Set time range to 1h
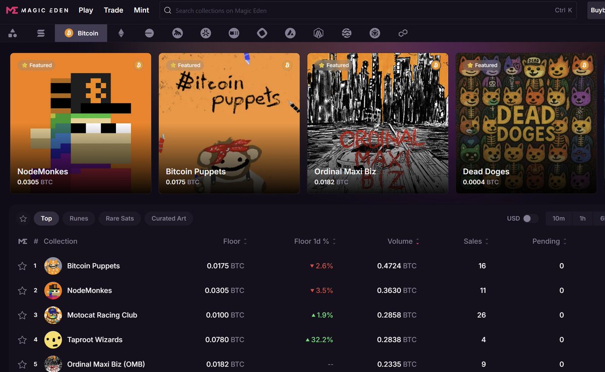Screen dimensions: 605x372 point(582,218)
